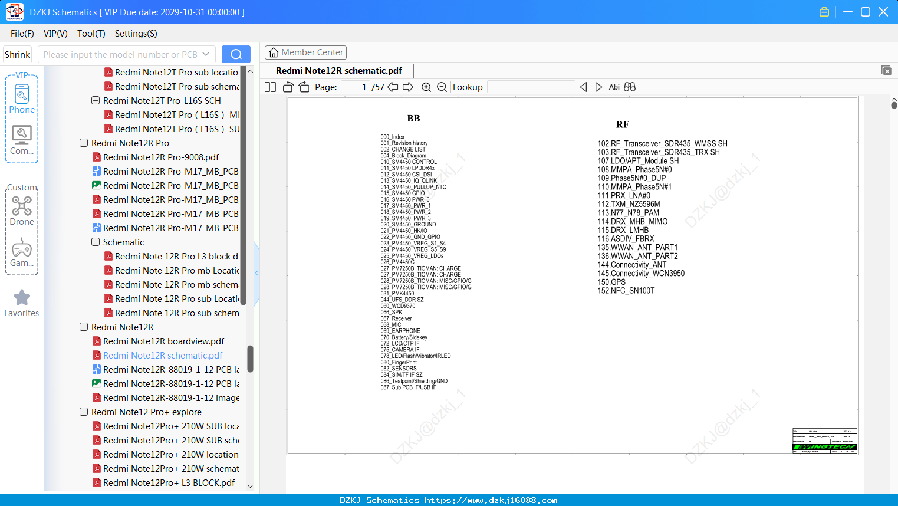The width and height of the screenshot is (898, 506).
Task: Find next lookup match
Action: coord(598,87)
